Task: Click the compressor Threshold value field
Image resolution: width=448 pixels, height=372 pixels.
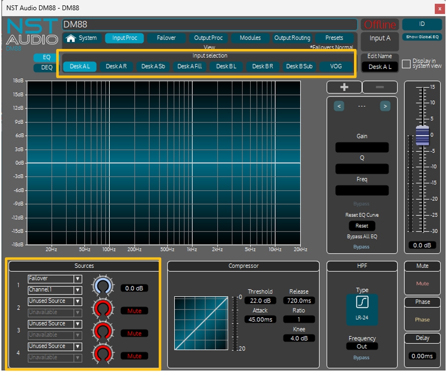Action: point(260,301)
